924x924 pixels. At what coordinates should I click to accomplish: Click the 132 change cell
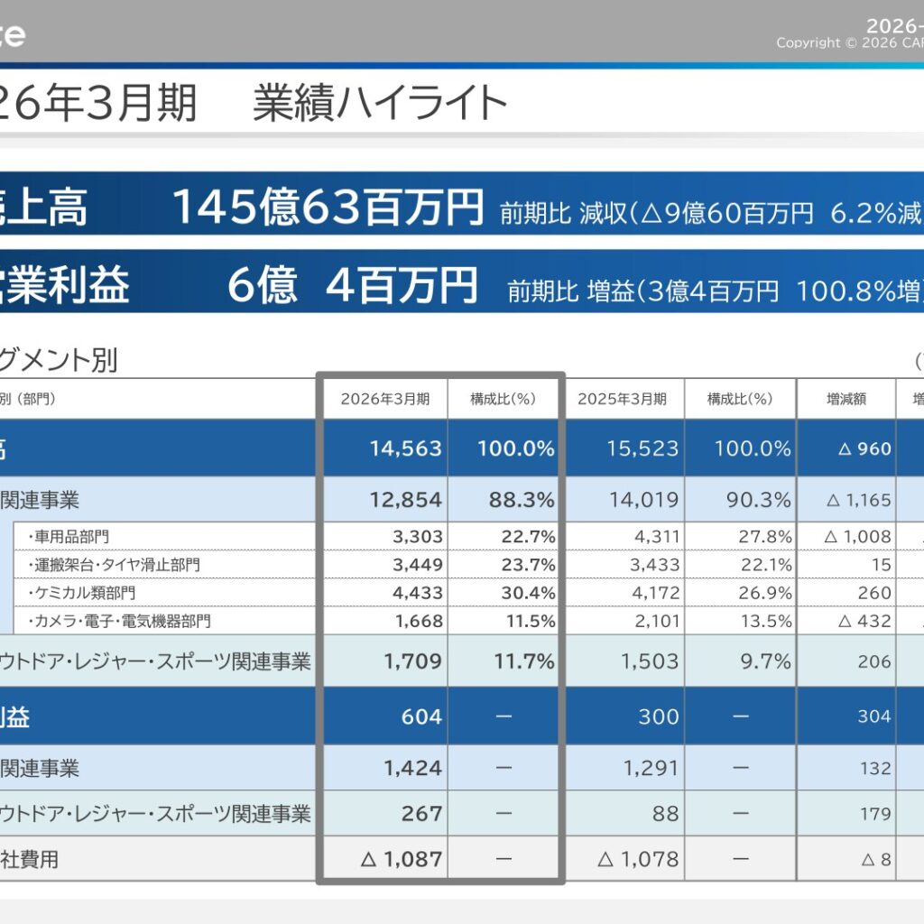pos(875,768)
